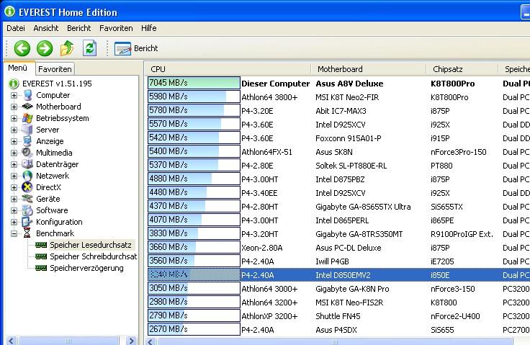Expand the Betriebssystem tree node
530x345 pixels.
(14, 118)
